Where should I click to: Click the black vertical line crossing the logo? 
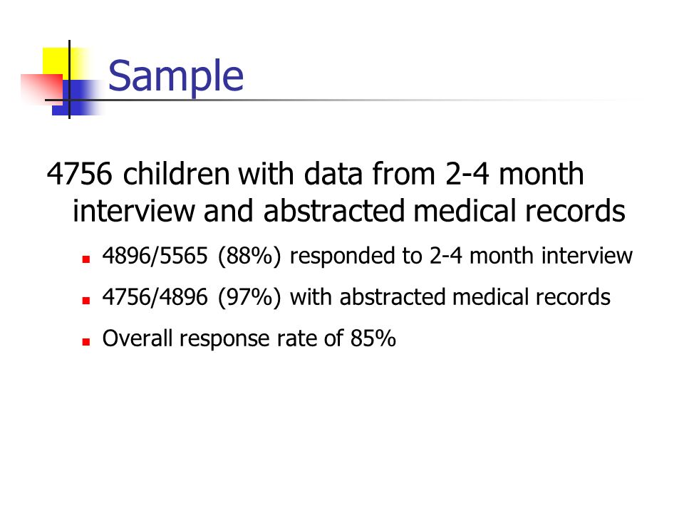tap(69, 79)
